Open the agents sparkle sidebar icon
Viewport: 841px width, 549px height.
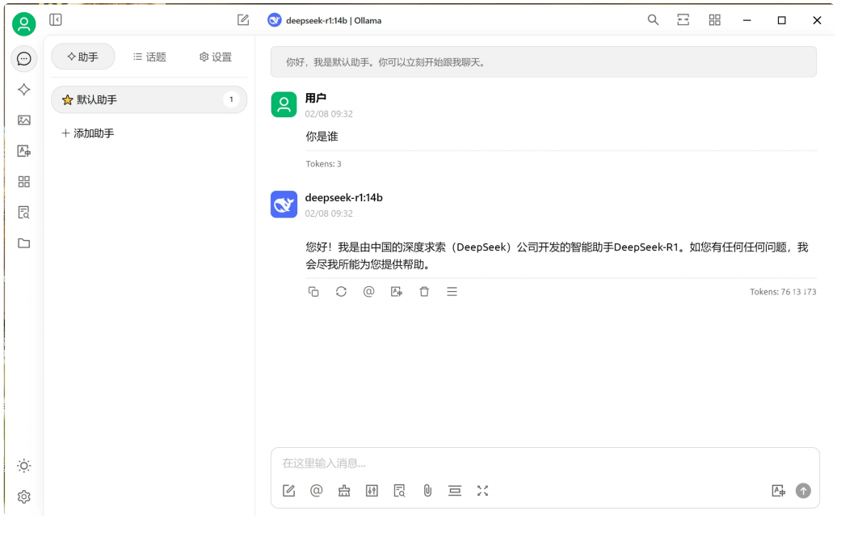23,90
